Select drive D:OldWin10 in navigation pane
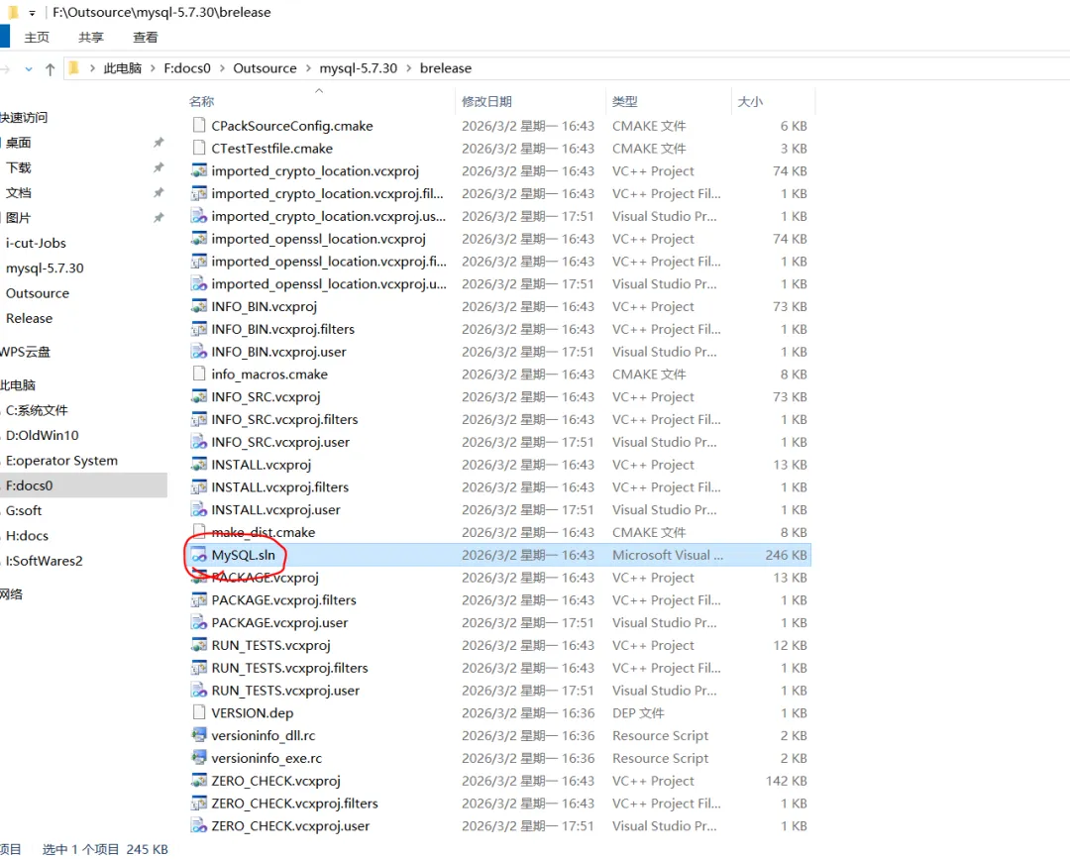 click(43, 435)
